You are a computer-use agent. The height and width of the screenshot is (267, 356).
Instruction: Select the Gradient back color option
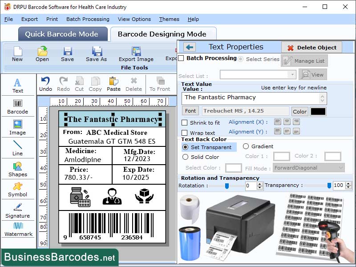click(x=247, y=146)
